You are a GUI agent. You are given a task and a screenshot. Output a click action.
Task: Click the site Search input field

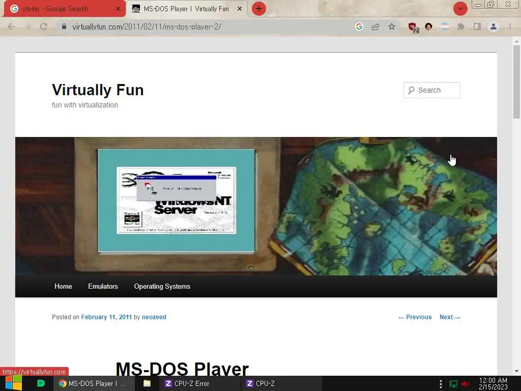[431, 90]
